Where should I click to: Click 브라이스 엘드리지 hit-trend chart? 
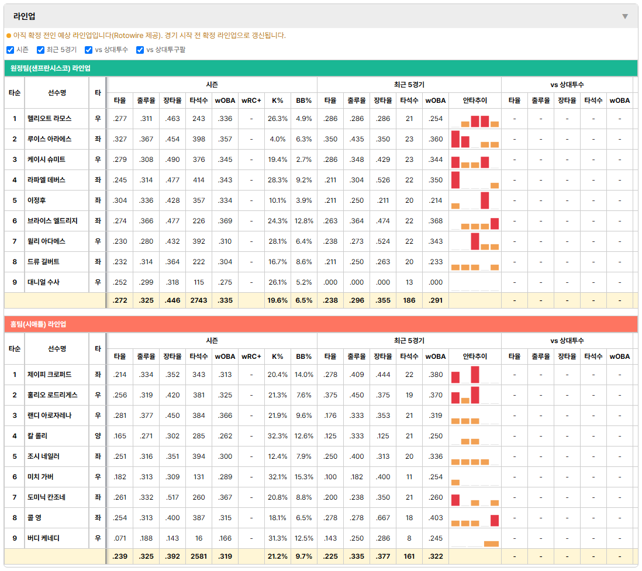(x=475, y=221)
